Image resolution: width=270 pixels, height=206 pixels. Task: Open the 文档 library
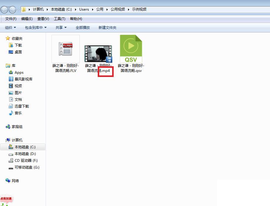tap(18, 100)
